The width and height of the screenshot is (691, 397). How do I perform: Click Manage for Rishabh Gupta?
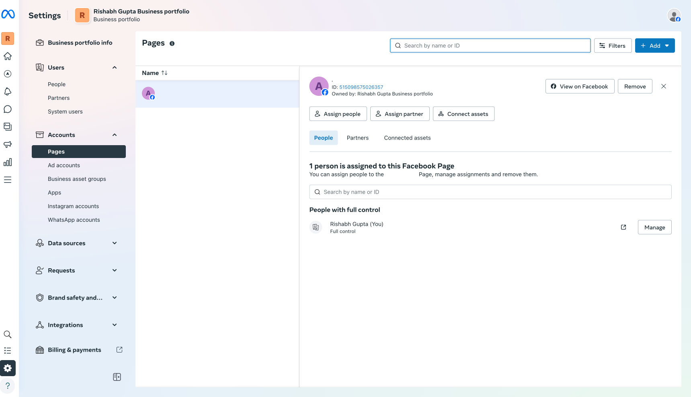[x=655, y=227]
